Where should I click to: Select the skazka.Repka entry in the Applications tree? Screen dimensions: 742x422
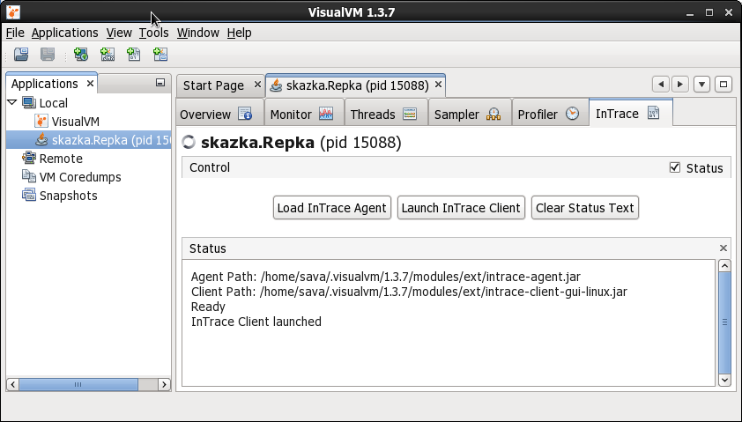point(110,140)
